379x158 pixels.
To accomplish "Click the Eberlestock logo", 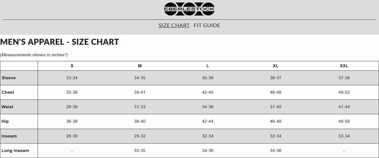I will pos(189,9).
